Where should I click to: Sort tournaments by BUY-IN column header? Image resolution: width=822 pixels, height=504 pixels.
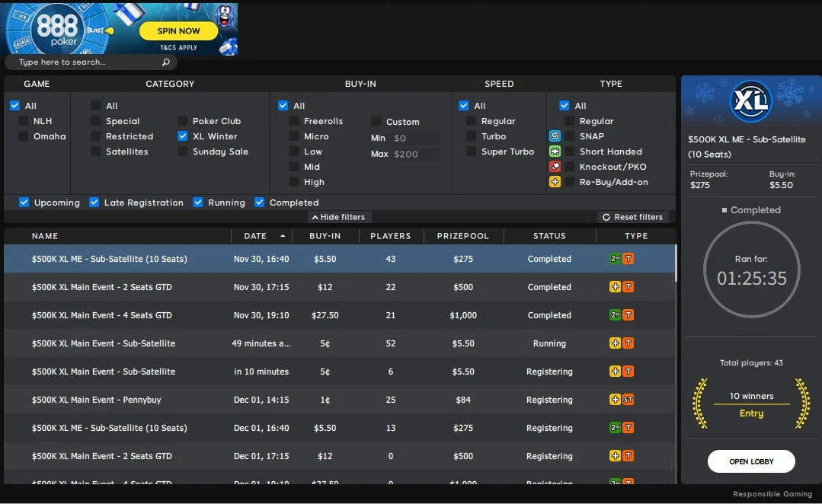[325, 236]
